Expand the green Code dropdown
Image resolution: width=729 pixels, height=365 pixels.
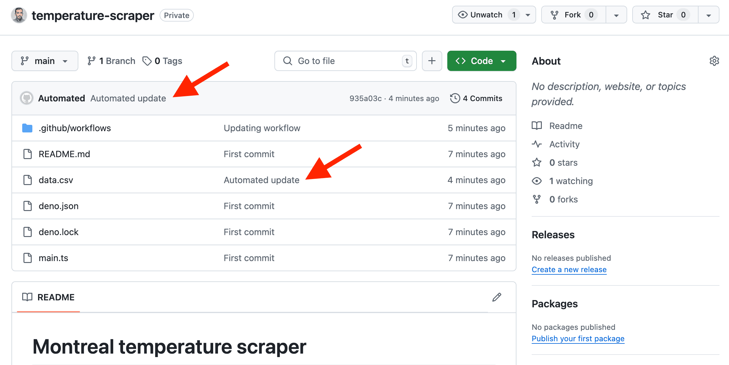pyautogui.click(x=482, y=61)
